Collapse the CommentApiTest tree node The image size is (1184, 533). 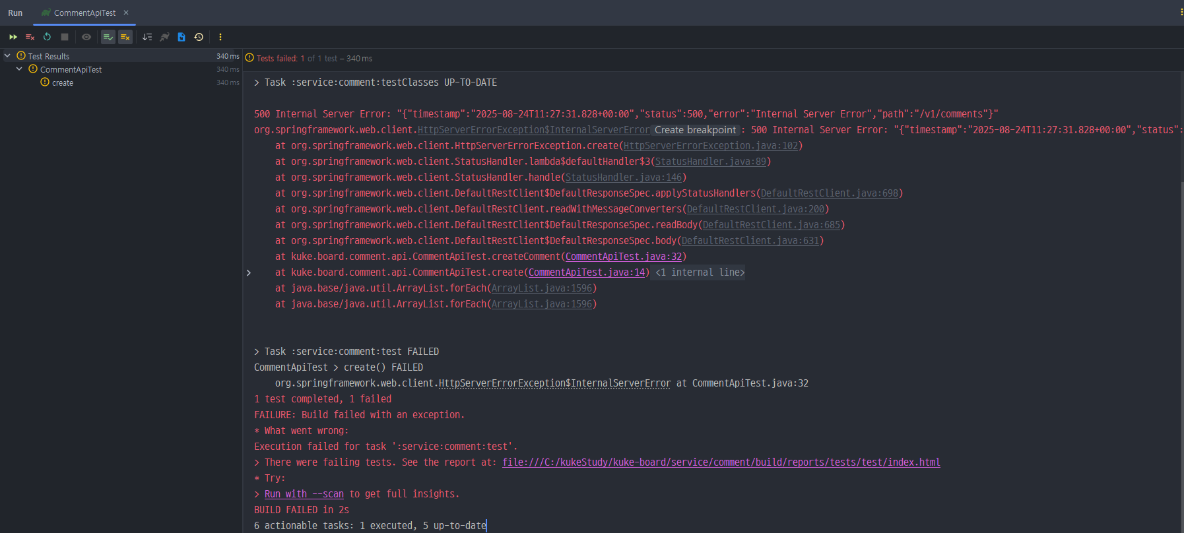(x=19, y=69)
